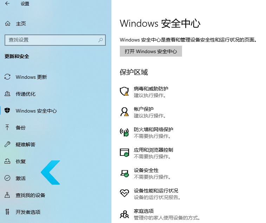Click into the 查找设置 search field

[51, 40]
